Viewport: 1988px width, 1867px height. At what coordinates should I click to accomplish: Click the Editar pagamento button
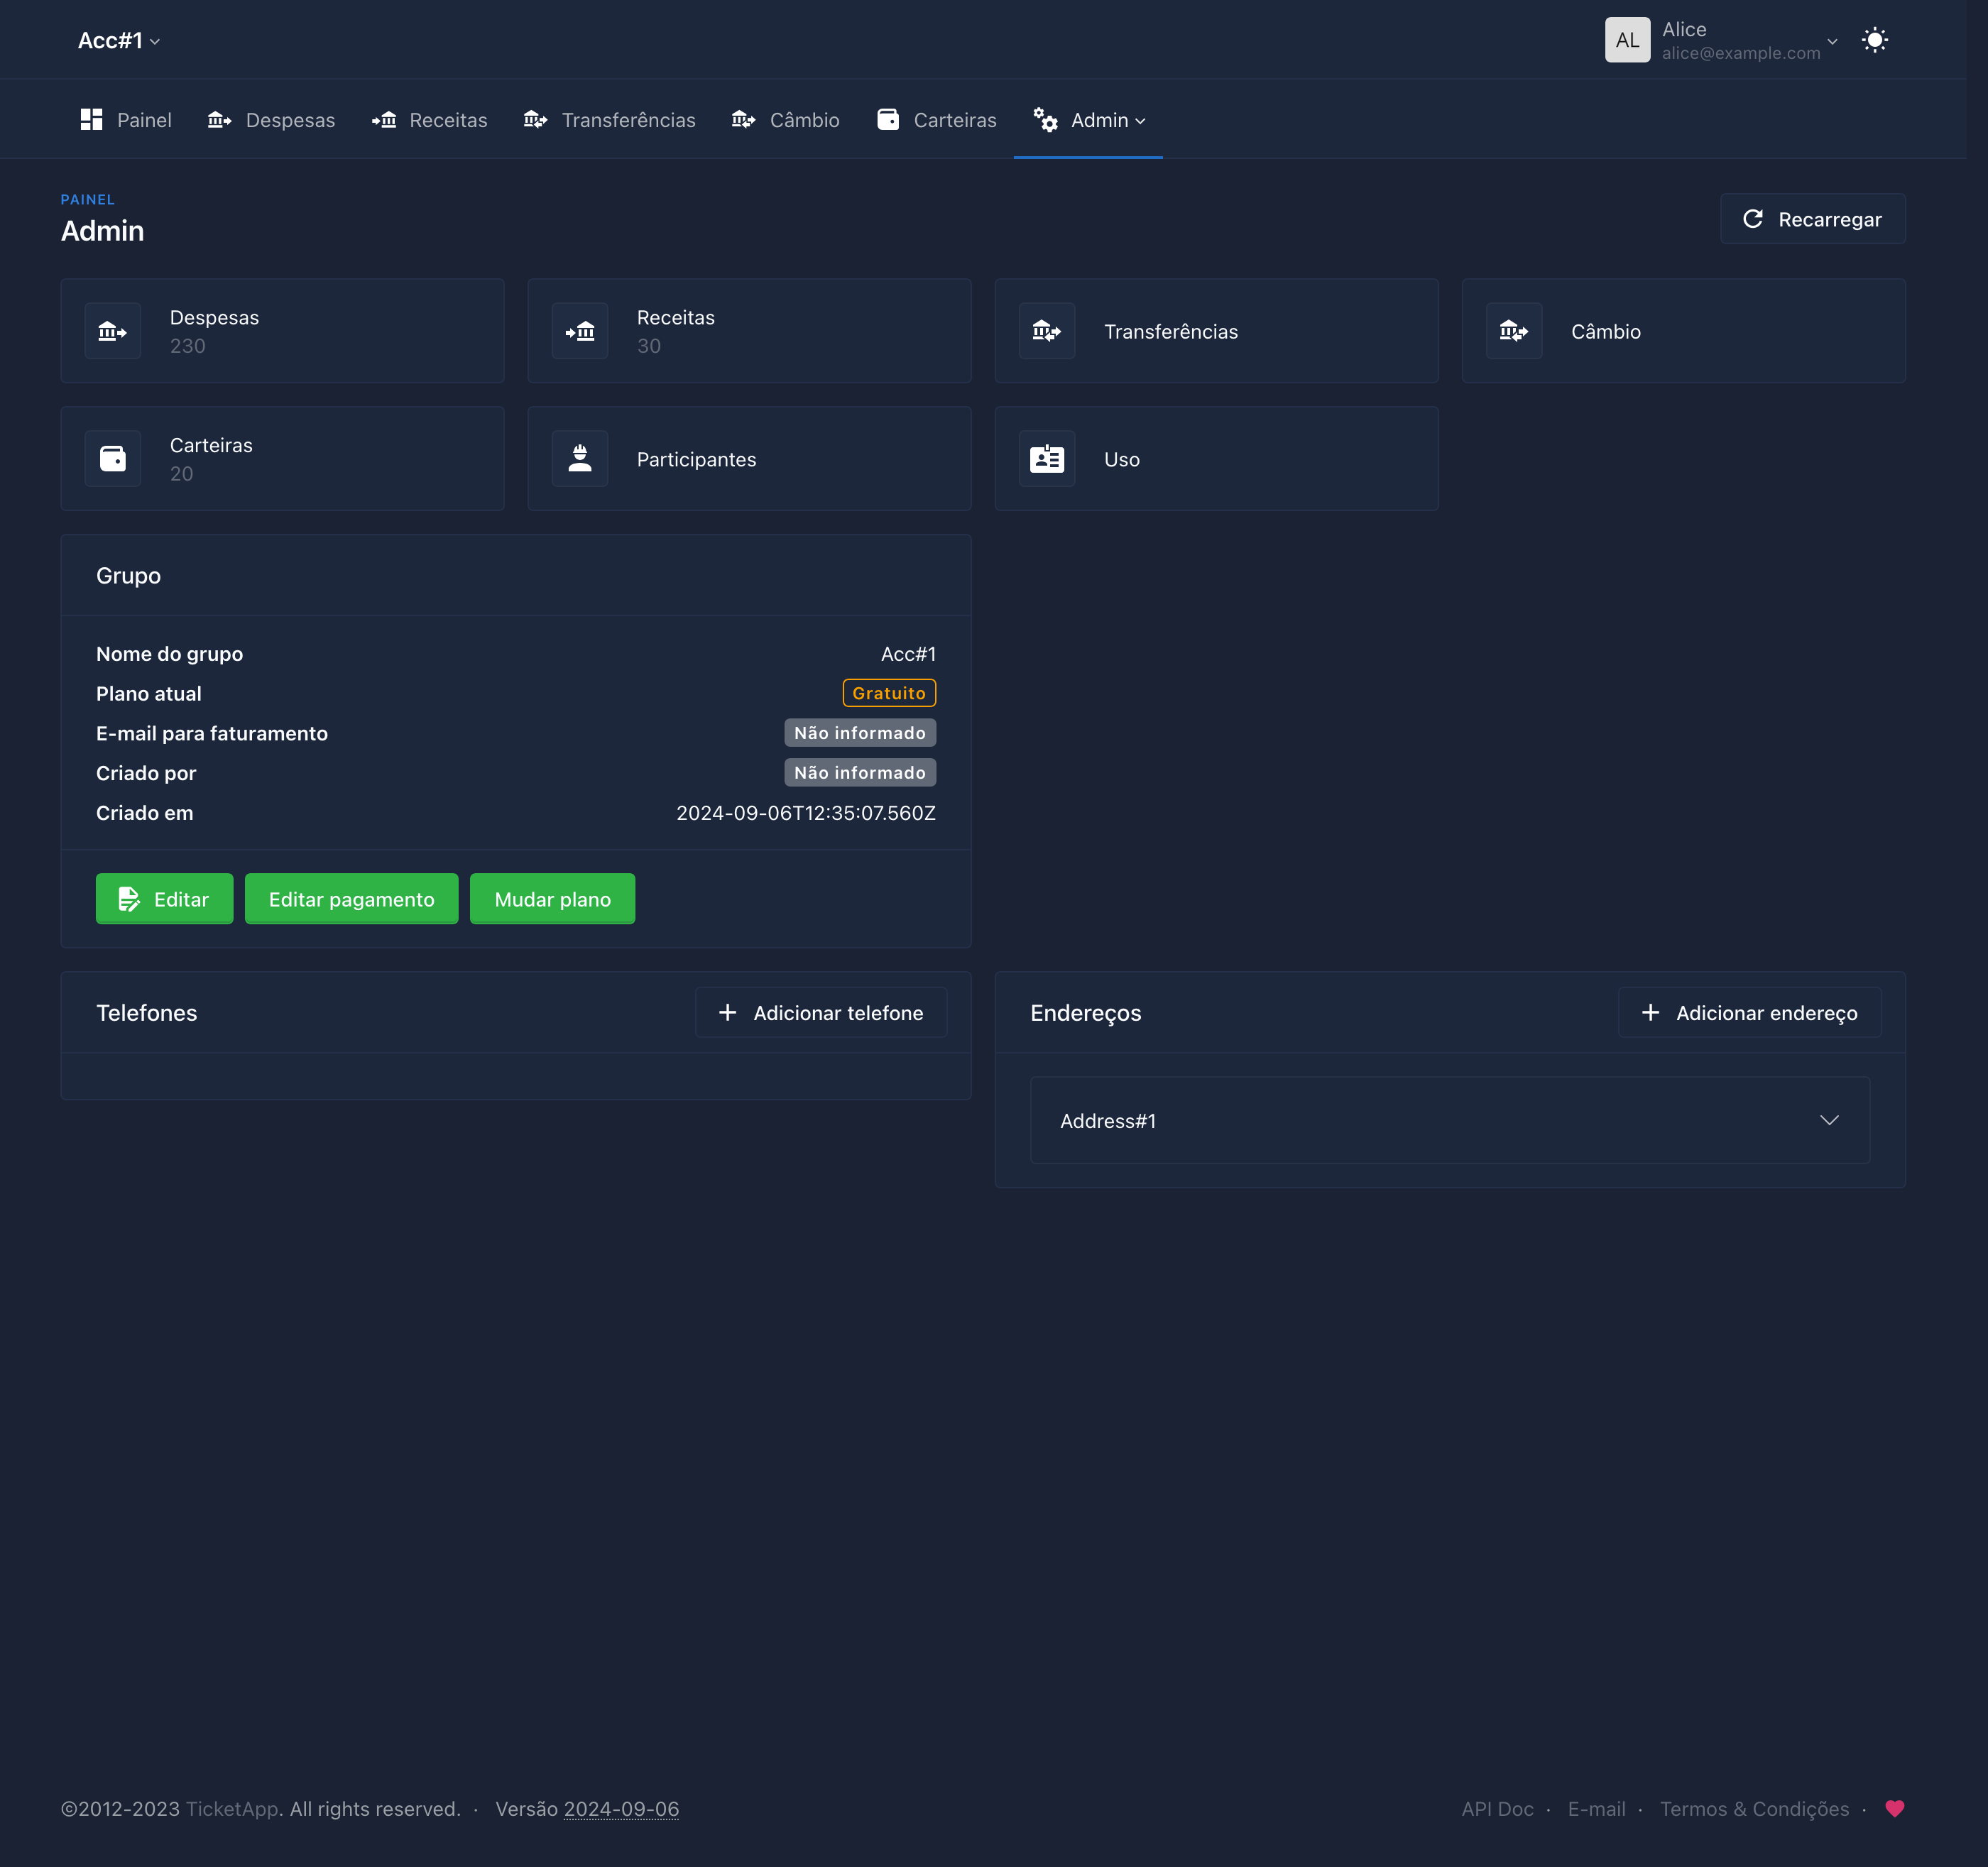351,899
